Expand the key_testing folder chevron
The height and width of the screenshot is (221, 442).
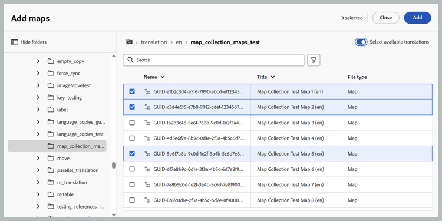tap(38, 97)
